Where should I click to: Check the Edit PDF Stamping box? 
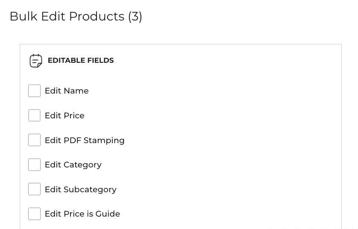point(34,140)
